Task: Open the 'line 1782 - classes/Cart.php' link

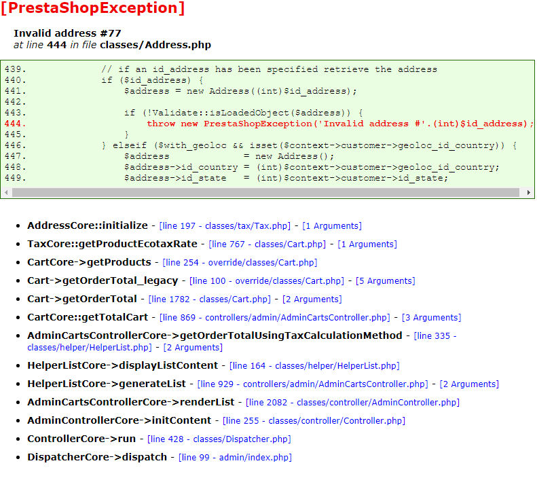Action: [209, 299]
